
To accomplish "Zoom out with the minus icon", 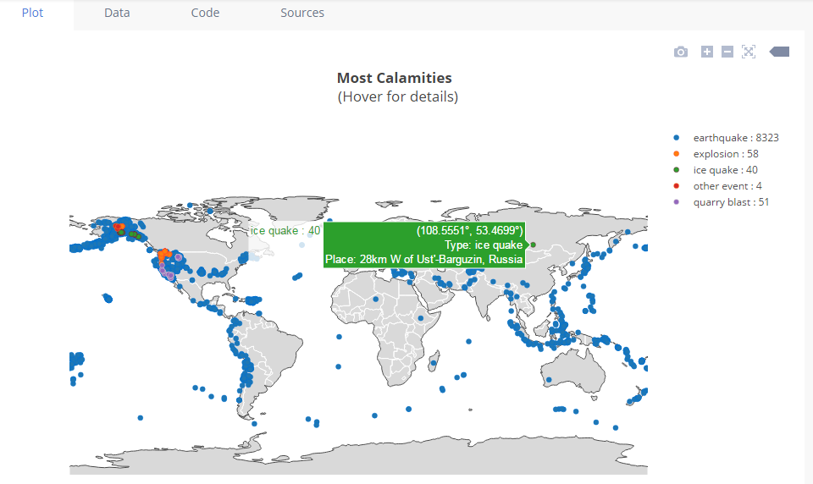I will coord(727,52).
